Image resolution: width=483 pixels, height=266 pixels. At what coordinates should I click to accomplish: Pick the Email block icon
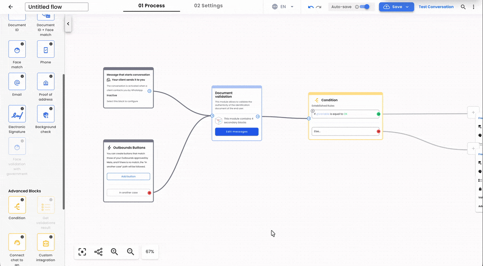tap(17, 81)
